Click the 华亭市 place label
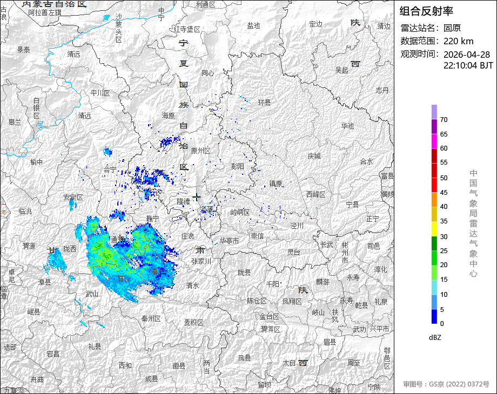The width and height of the screenshot is (497, 394). click(229, 241)
